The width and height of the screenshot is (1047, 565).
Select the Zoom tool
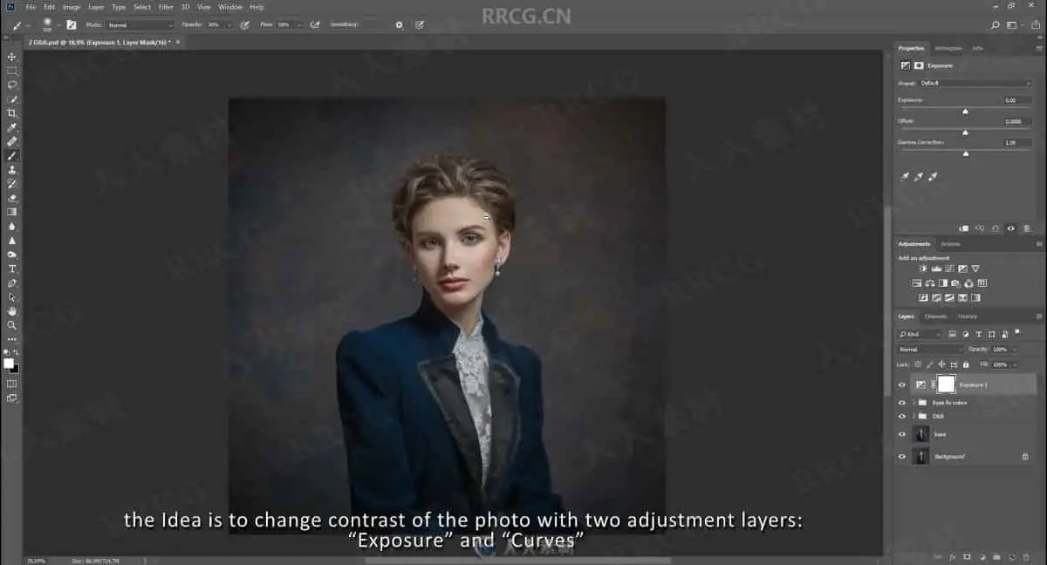12,324
